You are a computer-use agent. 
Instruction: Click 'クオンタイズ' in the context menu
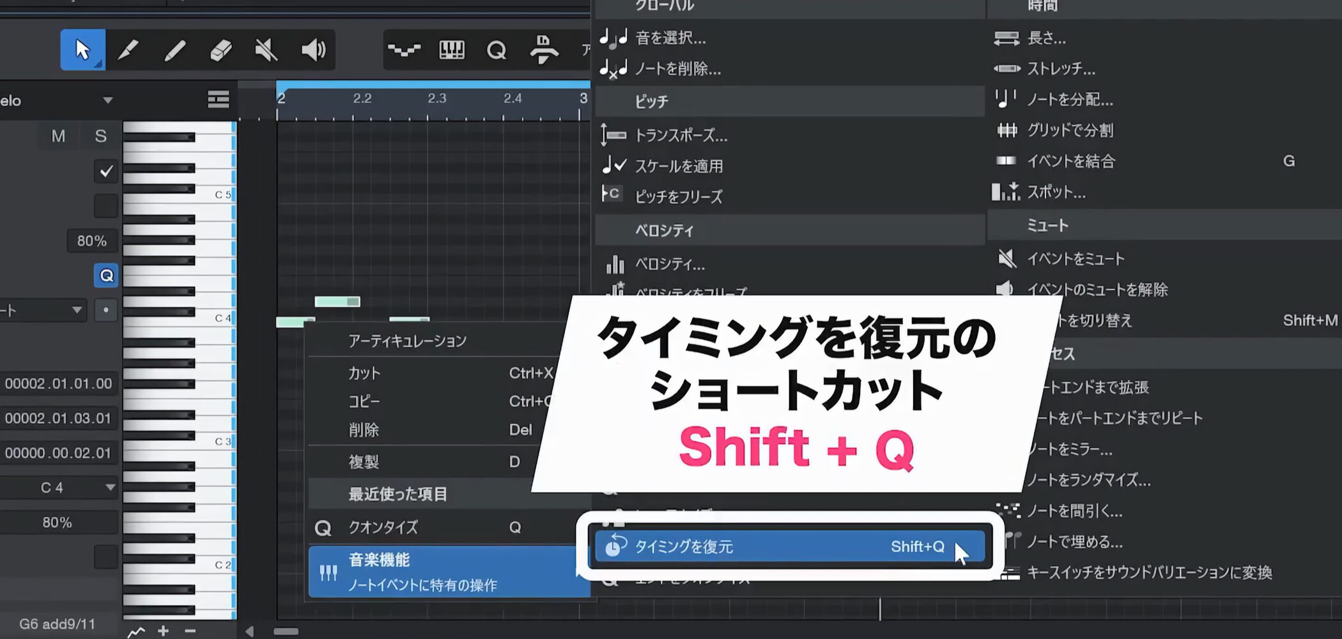tap(383, 527)
